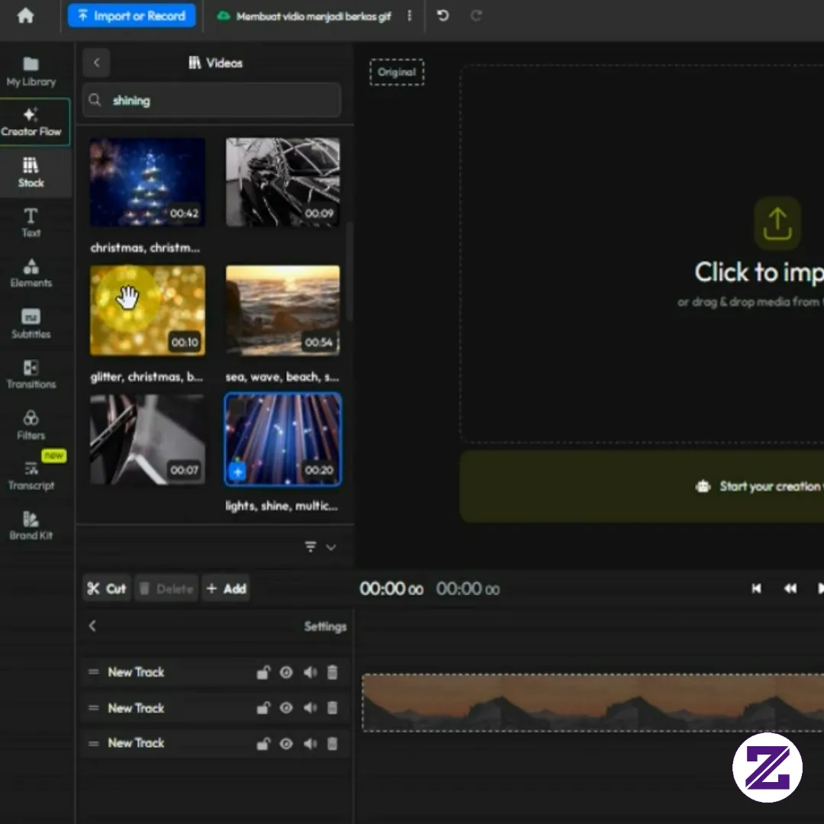Grab the third New Track reorder handle
Viewport: 824px width, 824px height.
click(x=94, y=743)
